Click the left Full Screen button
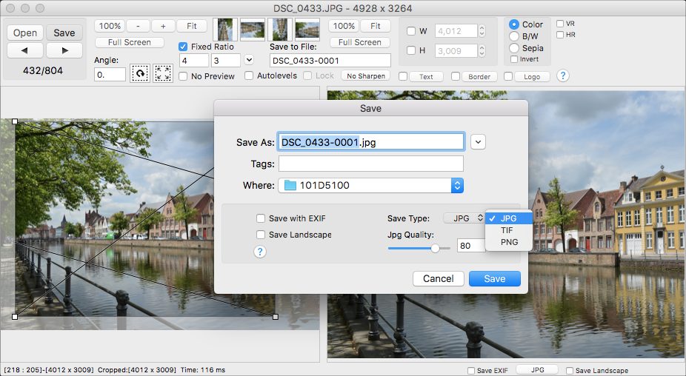686x376 pixels. click(x=130, y=42)
